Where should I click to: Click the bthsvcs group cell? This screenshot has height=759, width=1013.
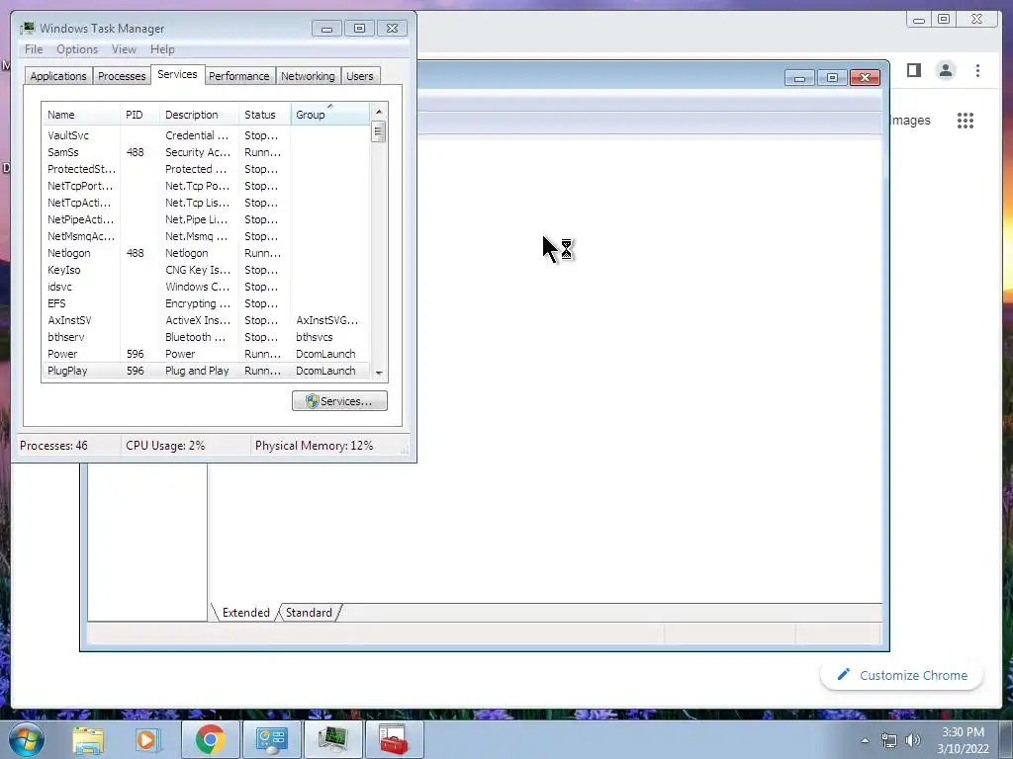coord(314,337)
